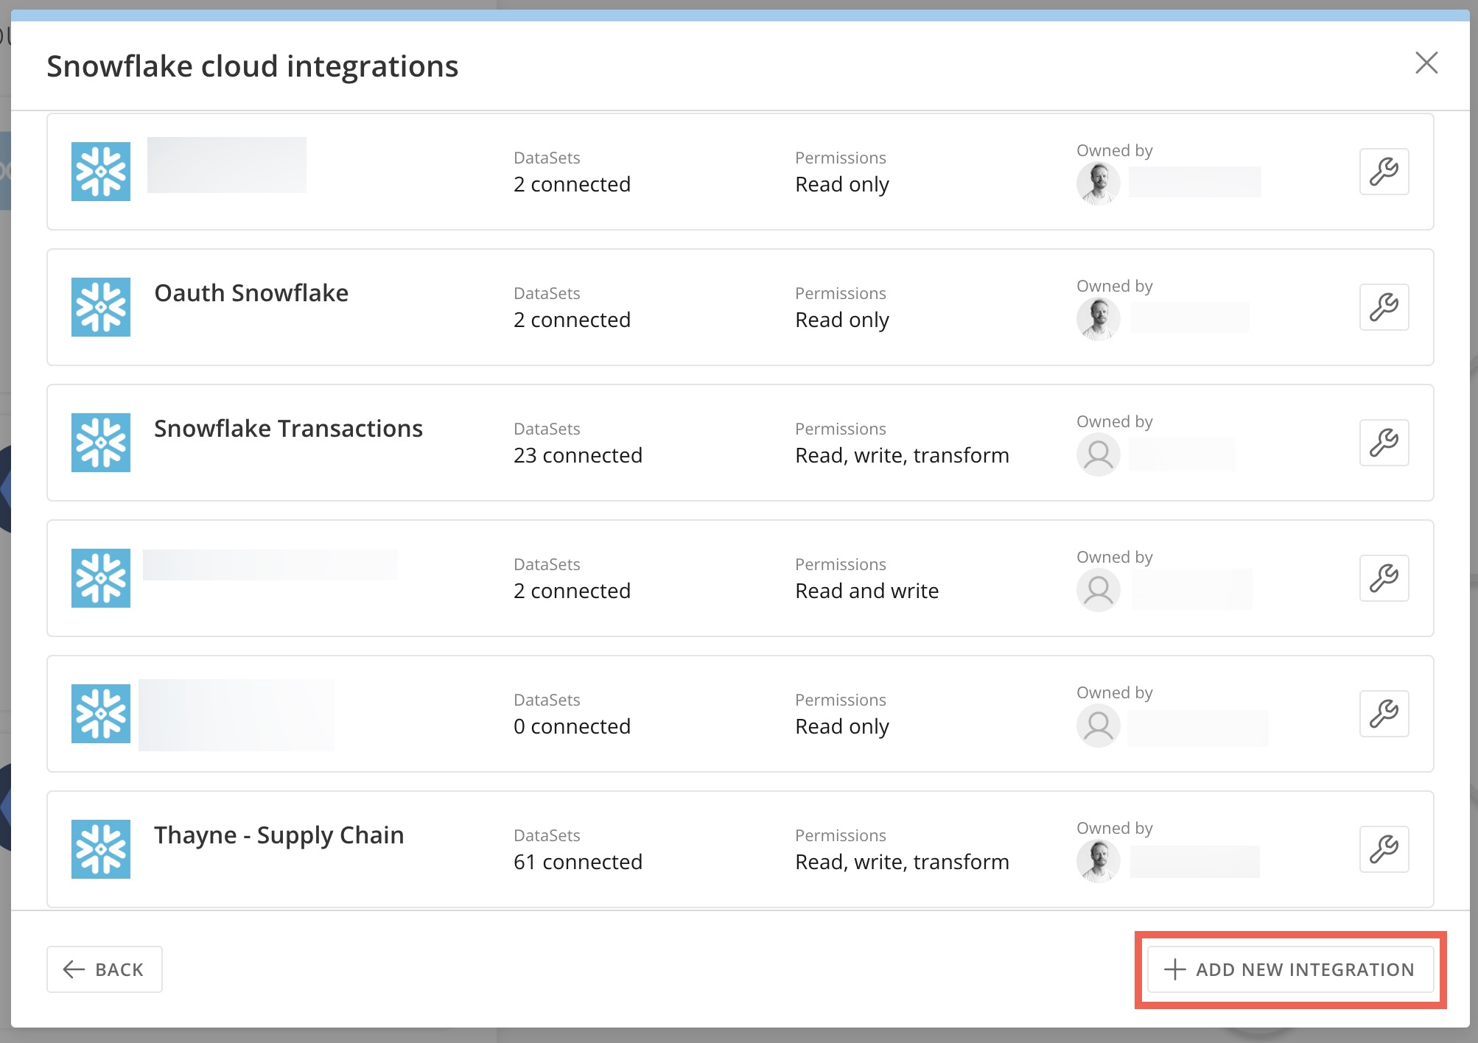Click wrench icon for Thayne - Supply Chain
Viewport: 1478px width, 1043px height.
[1384, 849]
